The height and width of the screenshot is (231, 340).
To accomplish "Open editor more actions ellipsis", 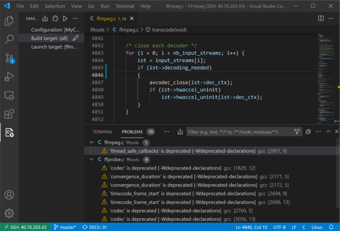I will [331, 19].
